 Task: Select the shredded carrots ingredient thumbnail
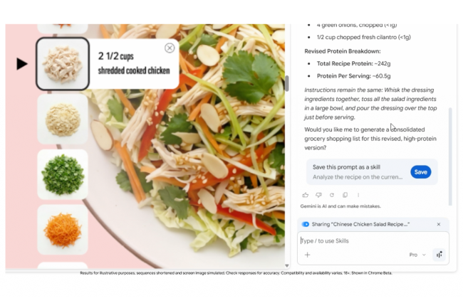click(x=63, y=230)
